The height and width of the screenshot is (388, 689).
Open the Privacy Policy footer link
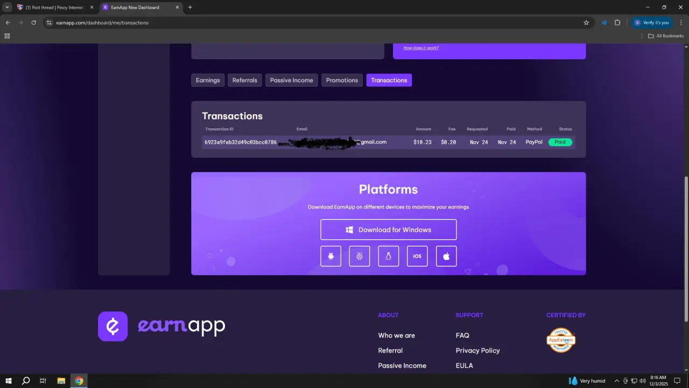477,350
